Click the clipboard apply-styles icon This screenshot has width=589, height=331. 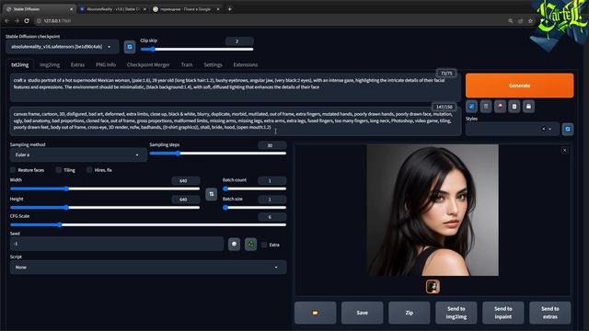[x=514, y=107]
